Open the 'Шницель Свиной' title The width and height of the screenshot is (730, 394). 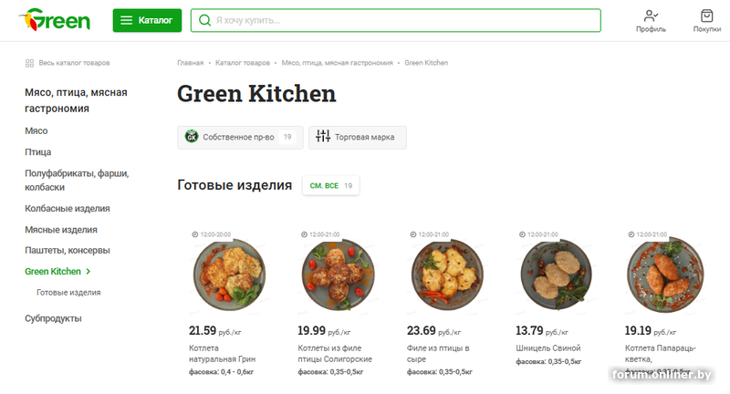pos(548,348)
